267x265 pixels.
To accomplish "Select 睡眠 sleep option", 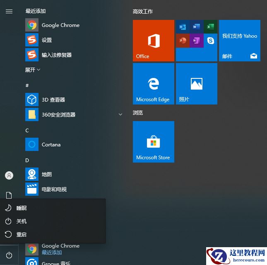I will (53, 208).
